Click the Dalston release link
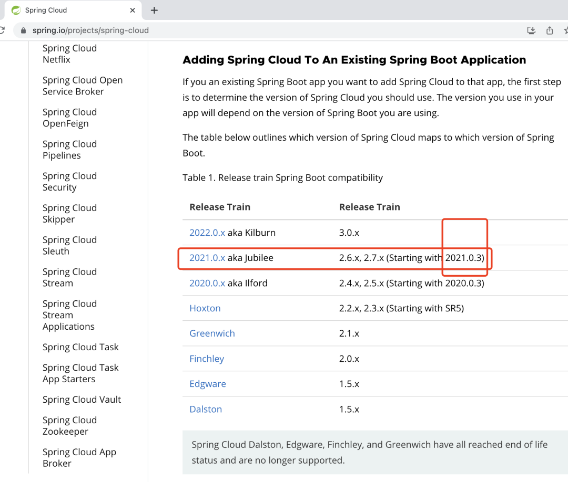This screenshot has height=482, width=568. [206, 409]
